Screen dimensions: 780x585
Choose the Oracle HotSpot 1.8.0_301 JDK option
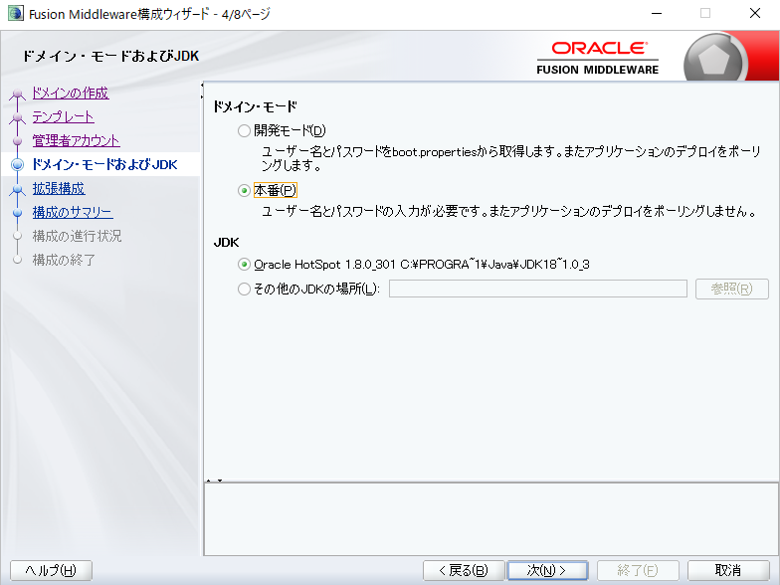tap(245, 265)
